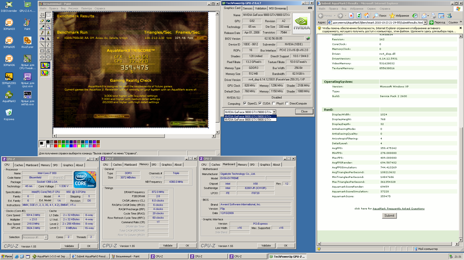The height and width of the screenshot is (260, 464).
Task: Click the Paint horizontal scrollbar thumb
Action: tap(110, 136)
